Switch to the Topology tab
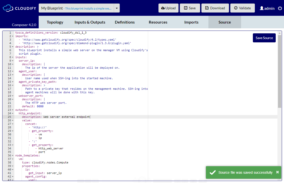 coord(55,22)
